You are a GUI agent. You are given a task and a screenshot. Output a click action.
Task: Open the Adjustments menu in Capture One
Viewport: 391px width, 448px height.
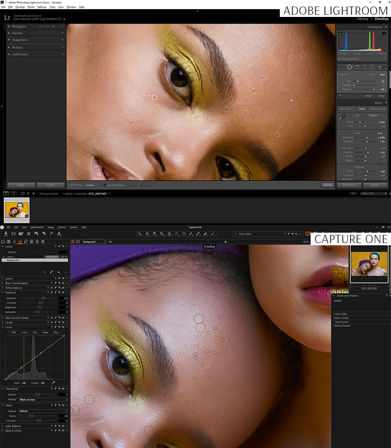pyautogui.click(x=37, y=227)
